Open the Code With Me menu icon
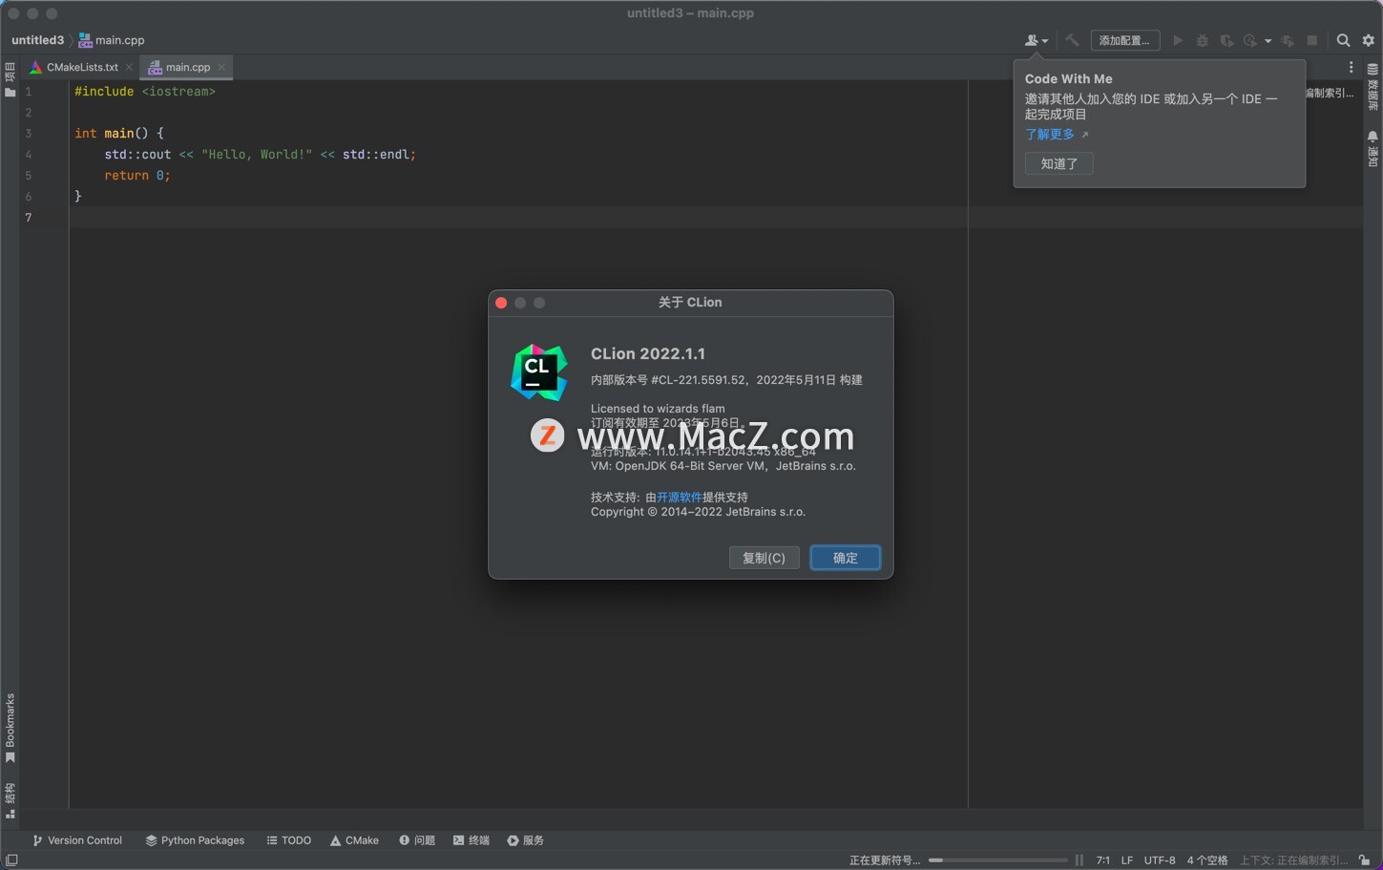The height and width of the screenshot is (870, 1383). tap(1036, 40)
